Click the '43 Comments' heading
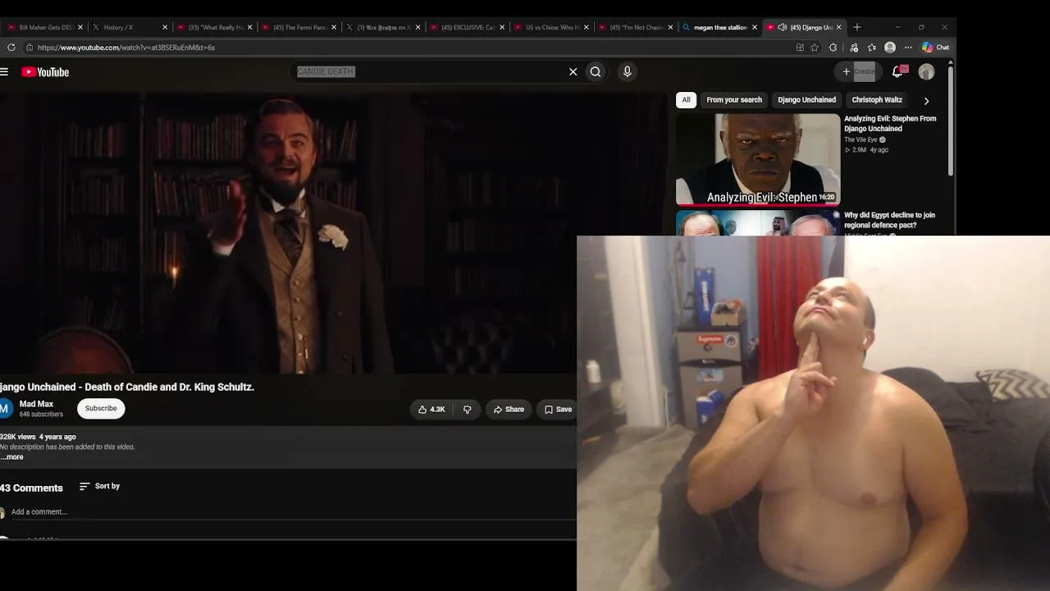 31,488
